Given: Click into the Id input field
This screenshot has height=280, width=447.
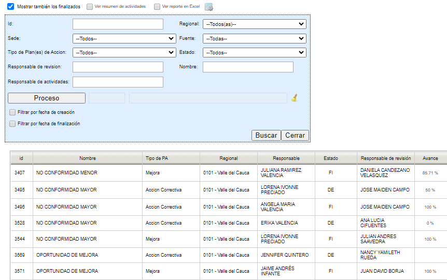Looking at the screenshot, I should point(118,24).
